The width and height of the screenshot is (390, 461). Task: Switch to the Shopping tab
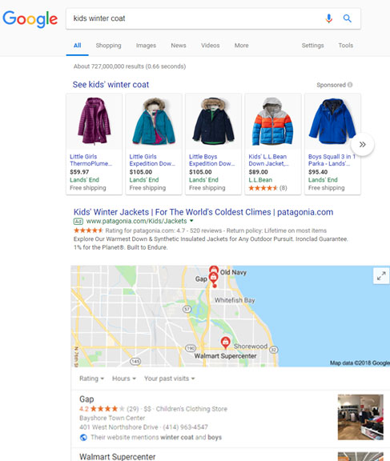[109, 46]
